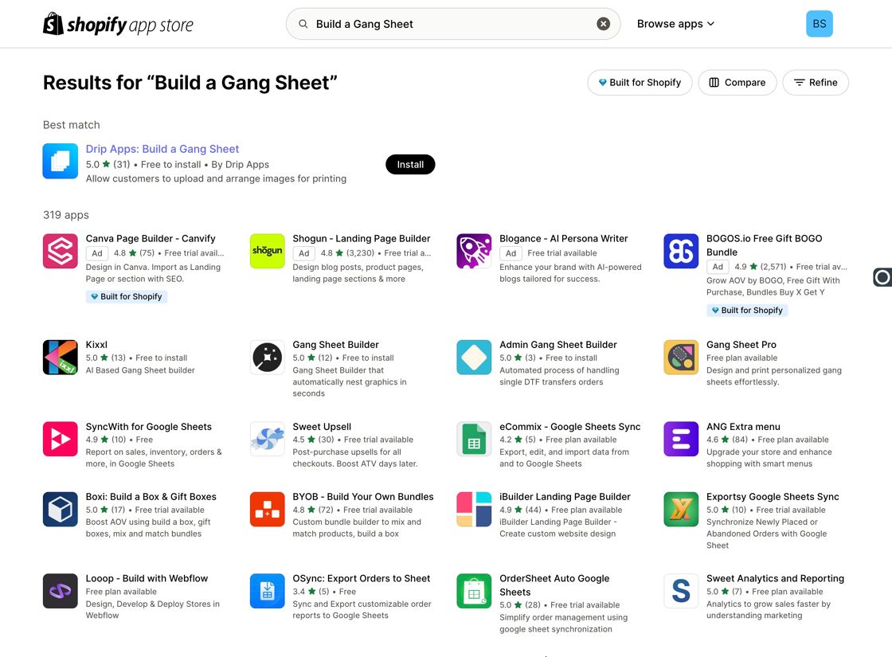Image resolution: width=892 pixels, height=657 pixels.
Task: Open the Gang Sheet Pro icon
Action: tap(681, 358)
